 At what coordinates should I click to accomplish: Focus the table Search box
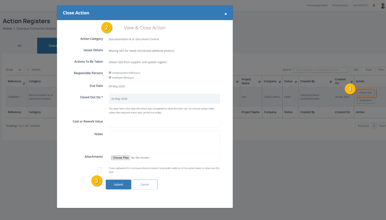click(321, 70)
